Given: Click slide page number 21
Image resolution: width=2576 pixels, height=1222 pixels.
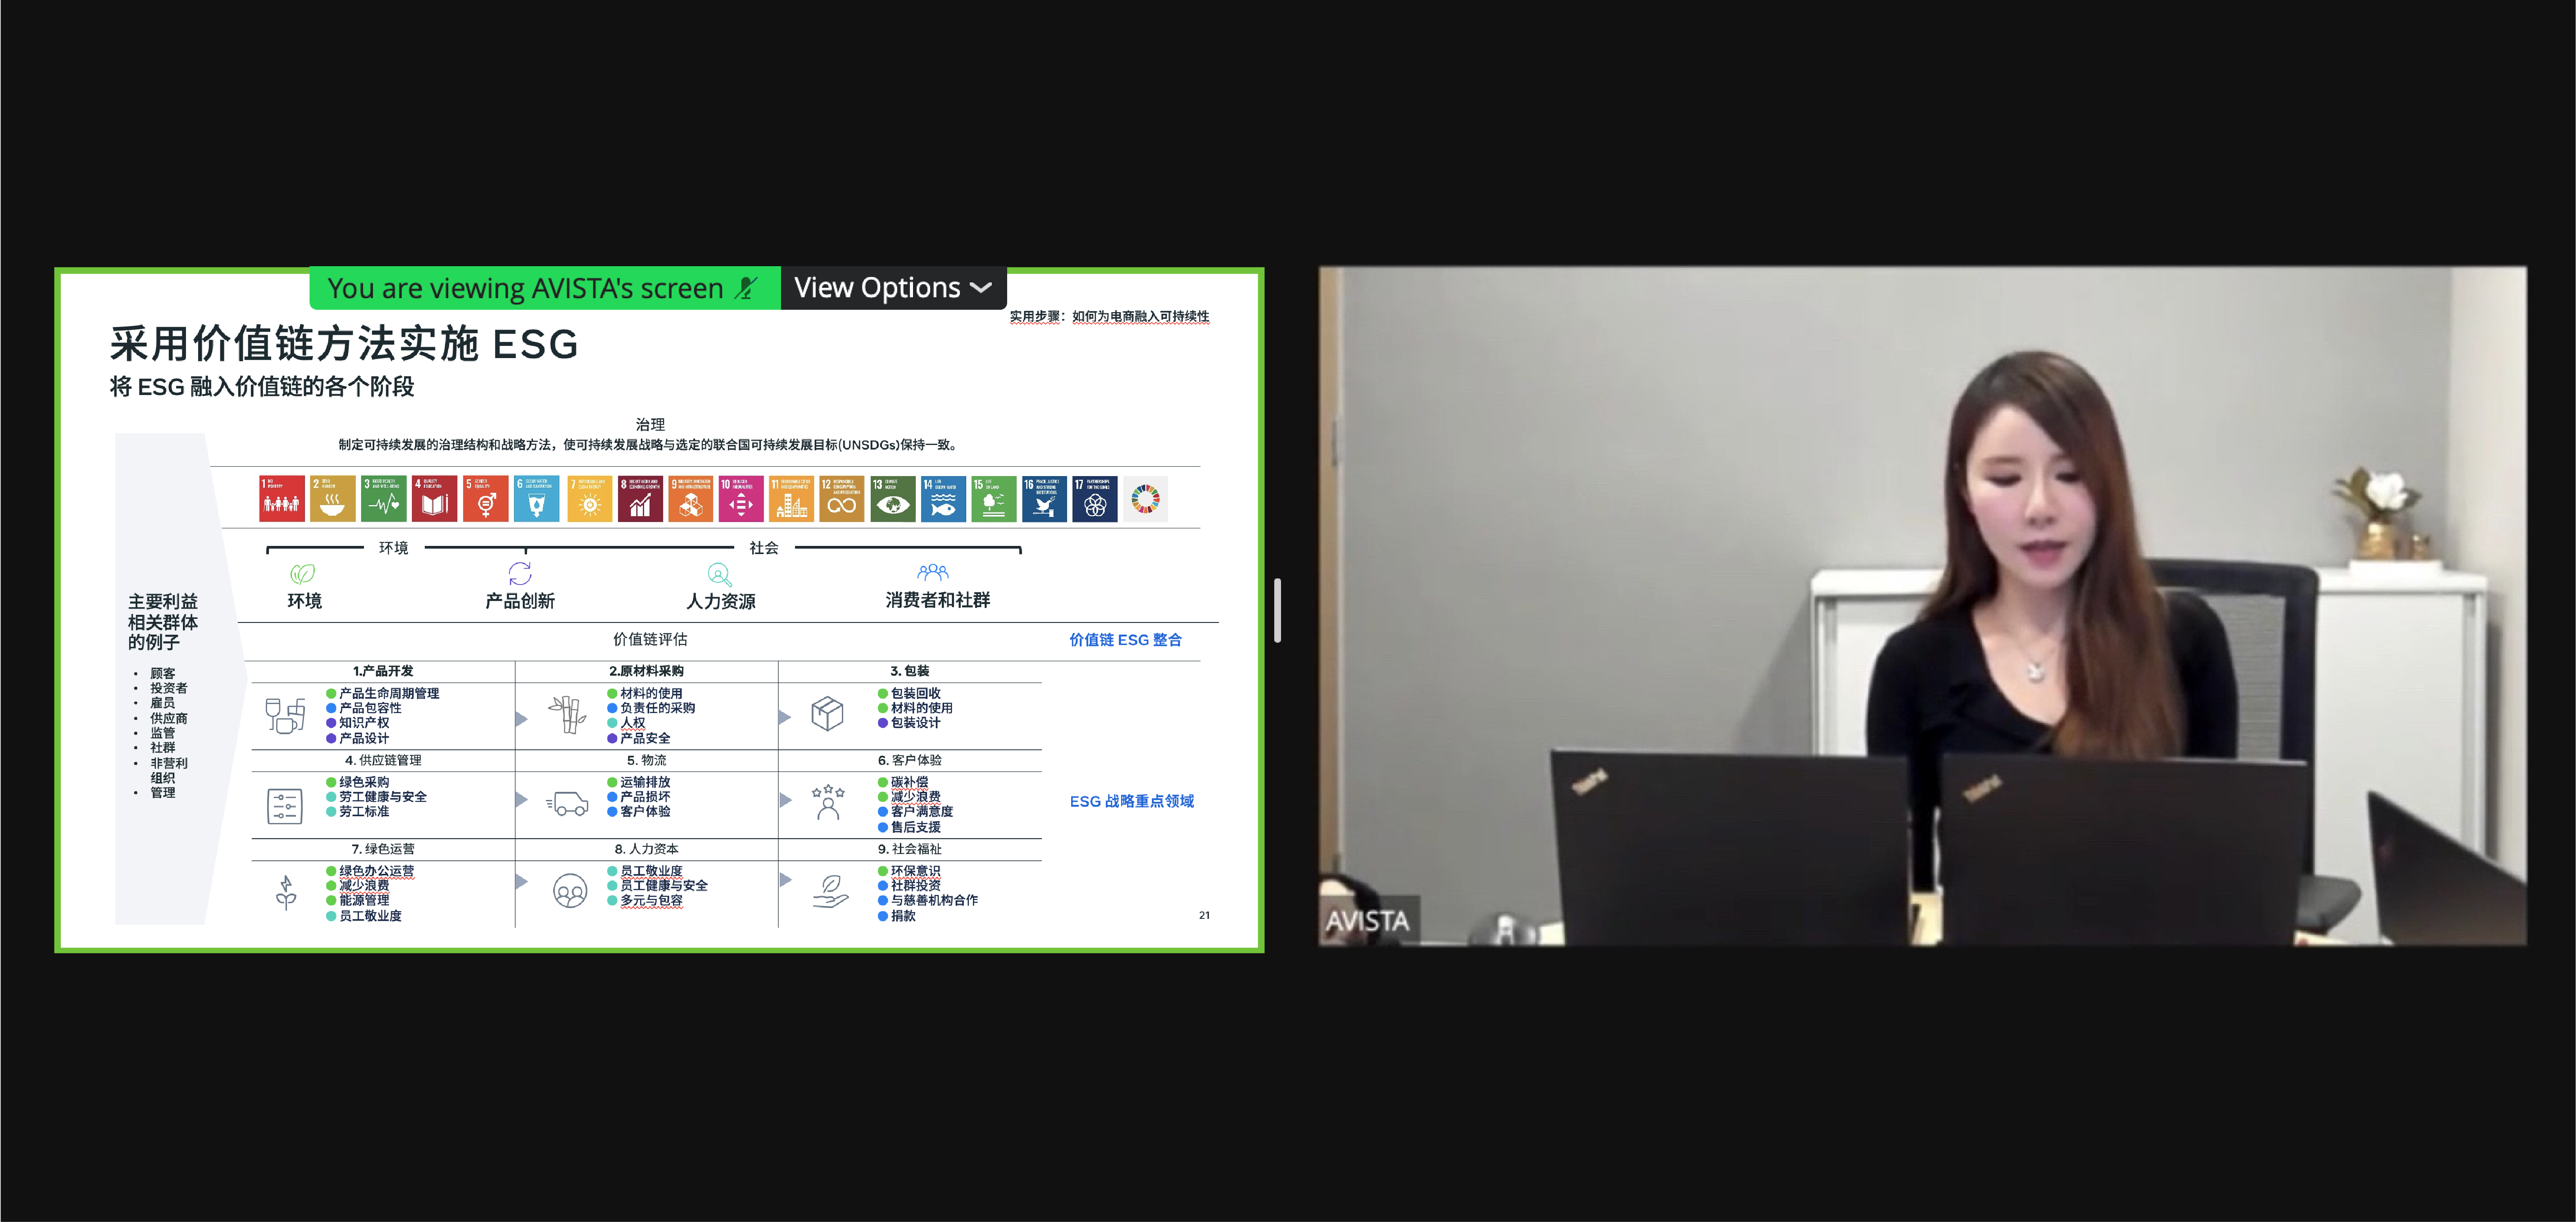Looking at the screenshot, I should pyautogui.click(x=1204, y=915).
